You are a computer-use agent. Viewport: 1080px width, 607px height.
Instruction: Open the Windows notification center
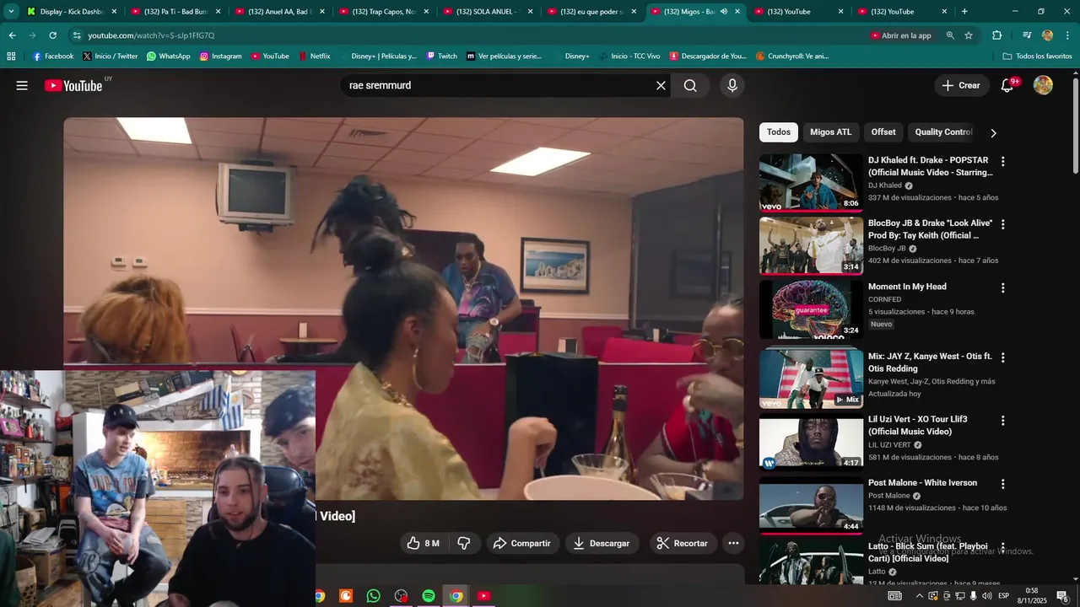point(1062,596)
